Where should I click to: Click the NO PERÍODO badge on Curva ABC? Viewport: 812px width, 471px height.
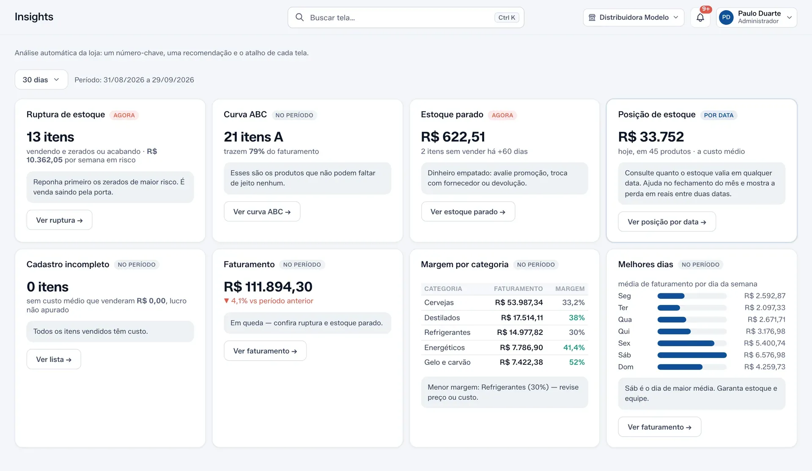click(x=294, y=115)
